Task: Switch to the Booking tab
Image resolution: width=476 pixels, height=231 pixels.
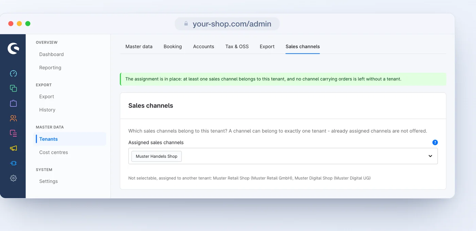Action: pyautogui.click(x=173, y=47)
